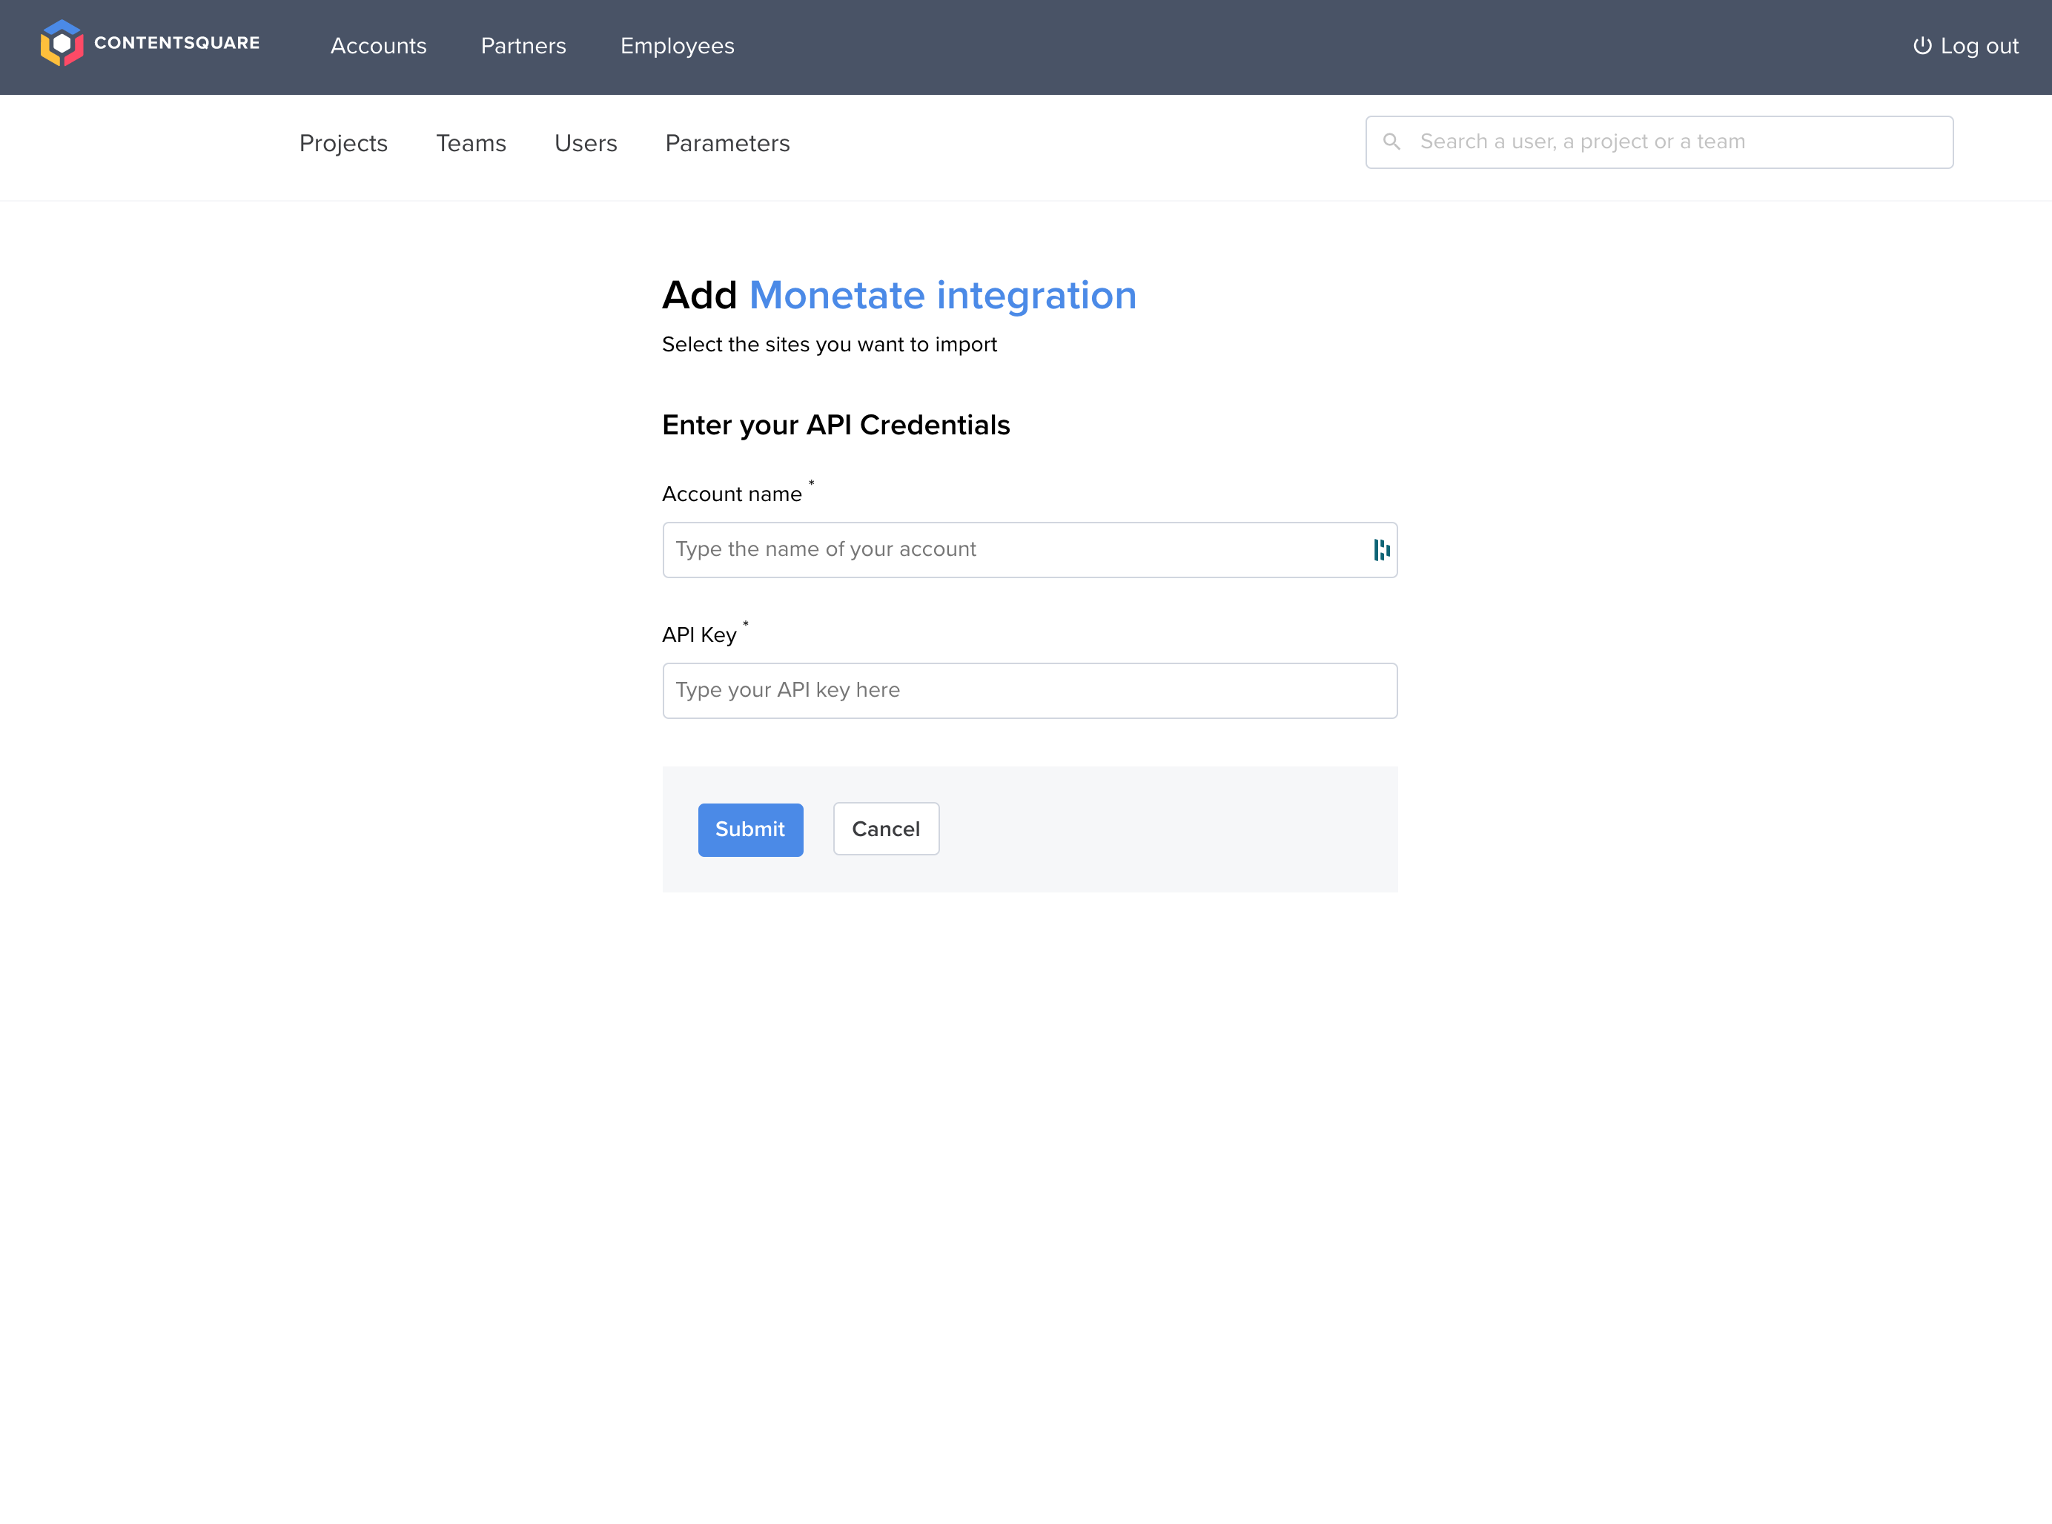Click the Contentsquare hexagon logo
2052x1524 pixels.
tap(62, 43)
